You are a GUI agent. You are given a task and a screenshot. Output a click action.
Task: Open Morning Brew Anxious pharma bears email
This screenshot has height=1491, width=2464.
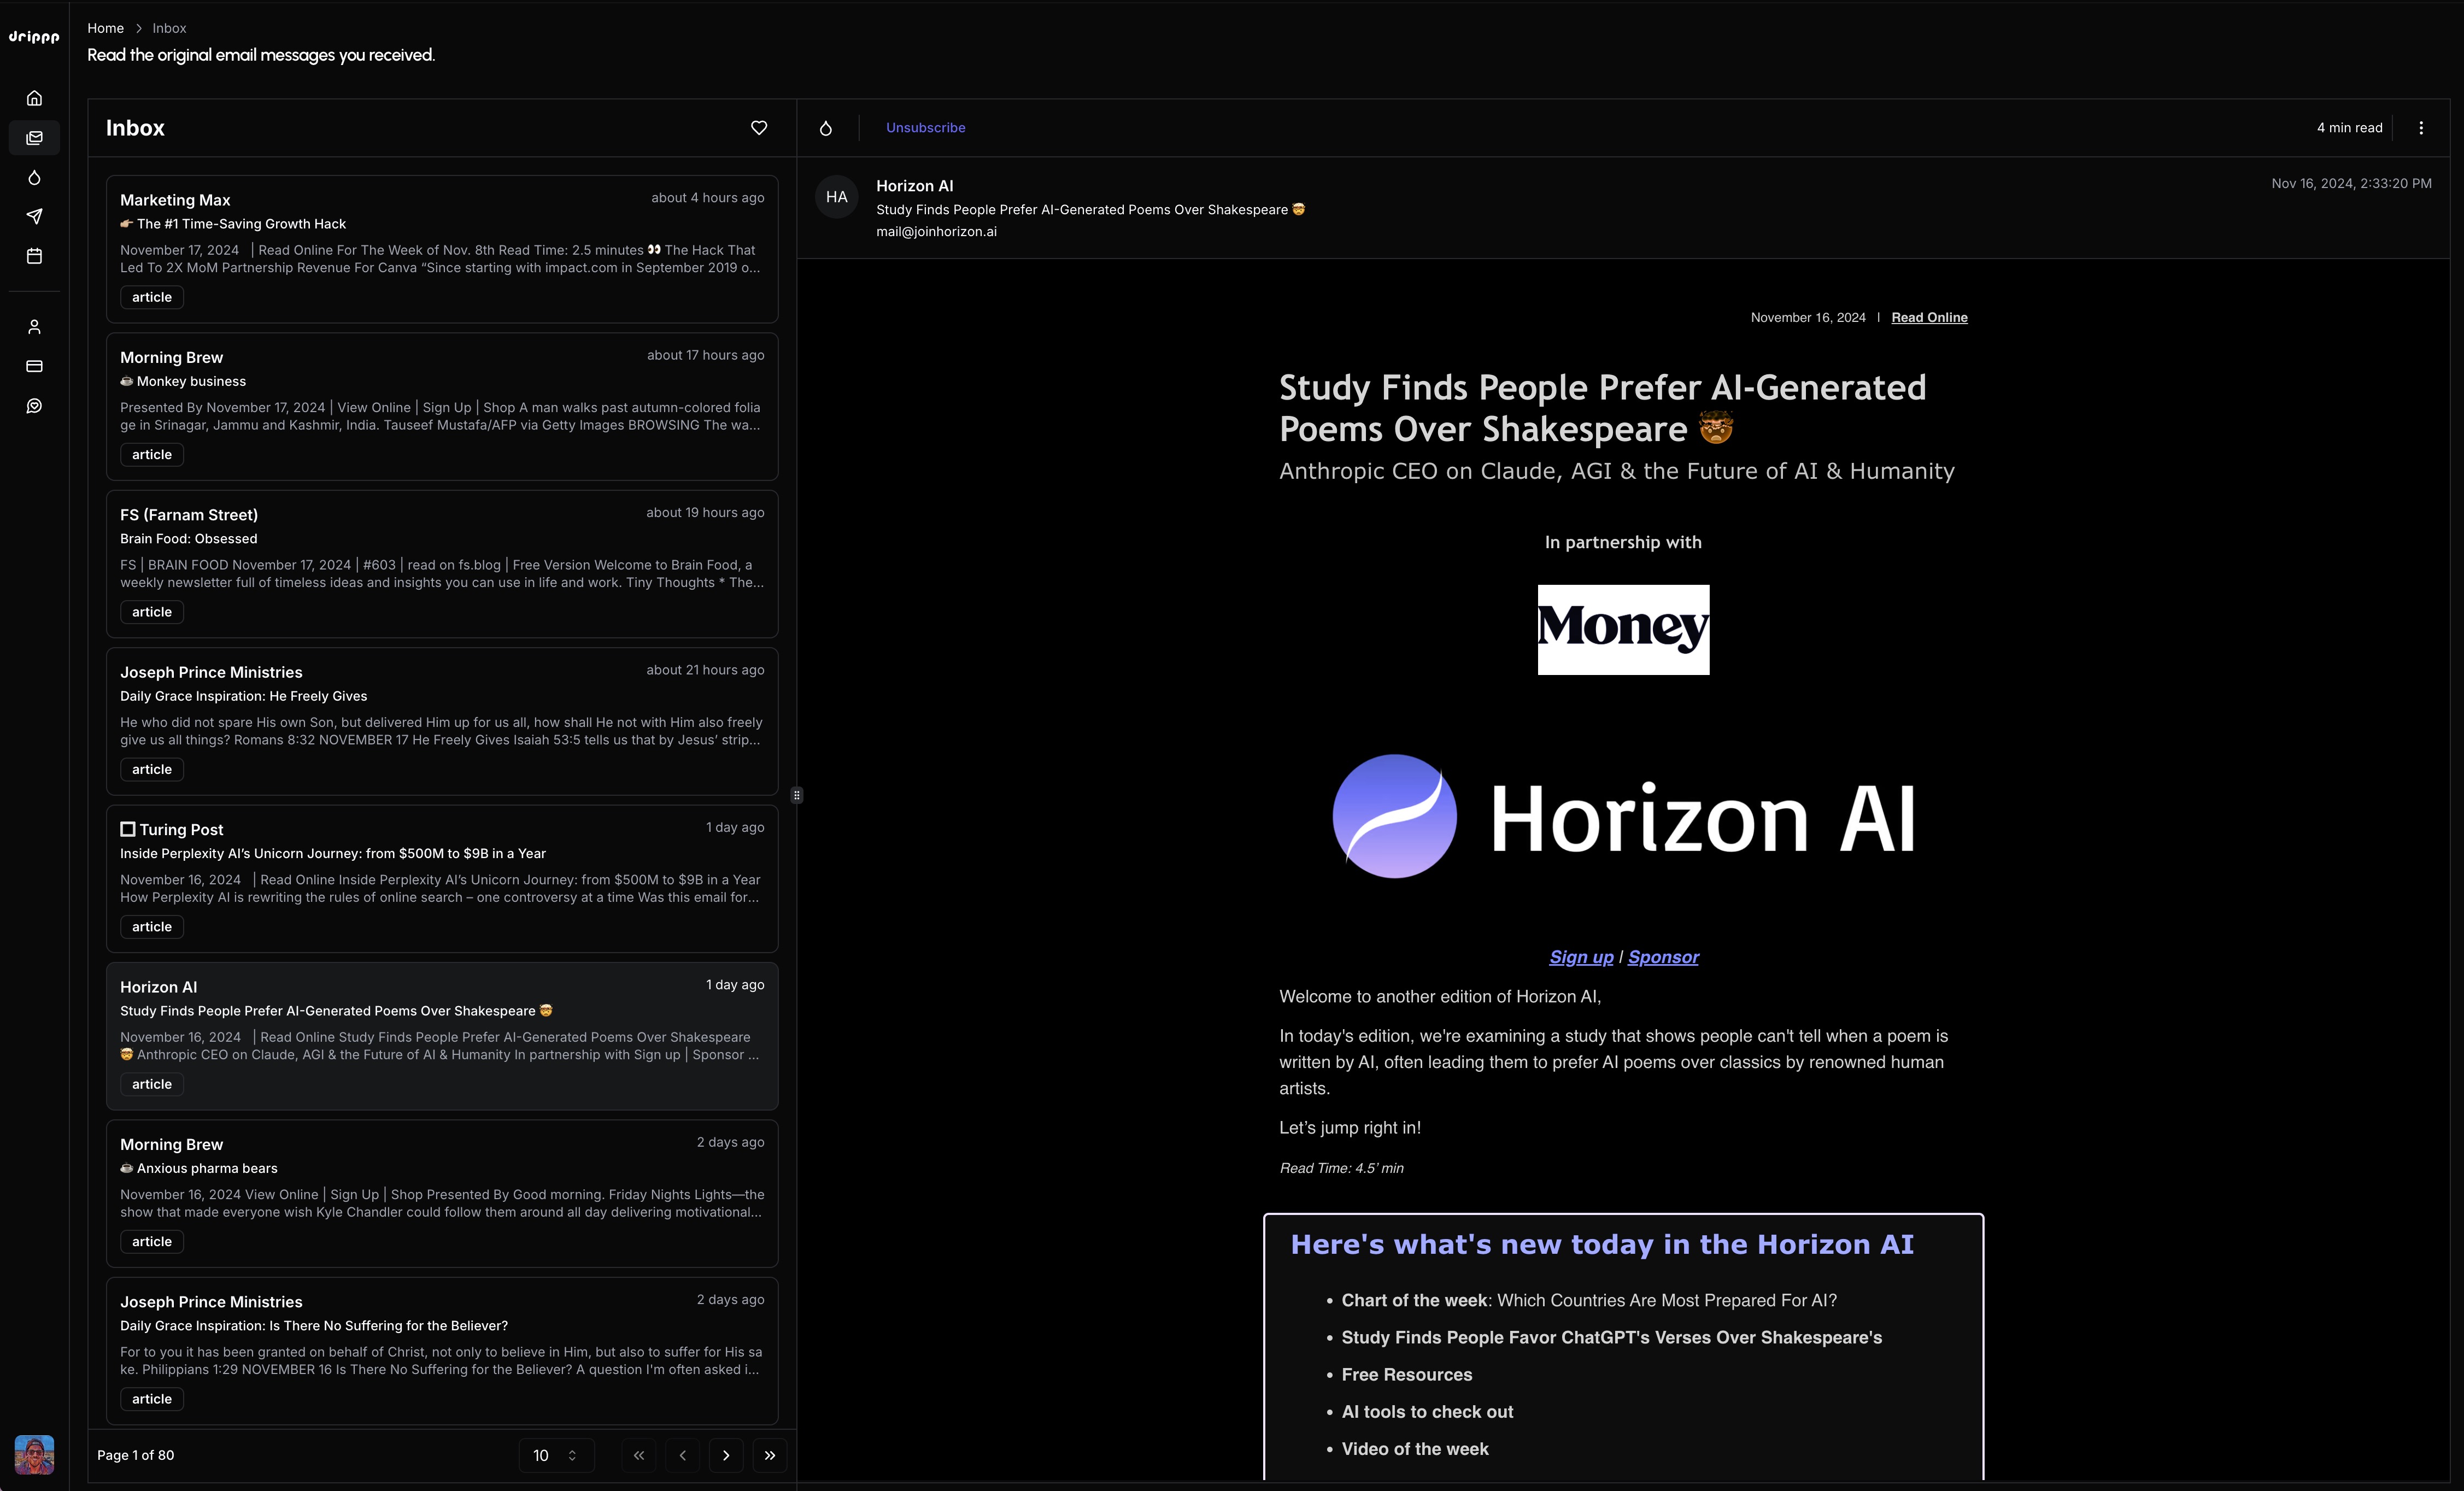coord(442,1193)
